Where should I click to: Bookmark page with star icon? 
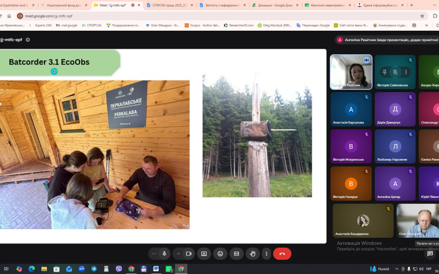[422, 16]
